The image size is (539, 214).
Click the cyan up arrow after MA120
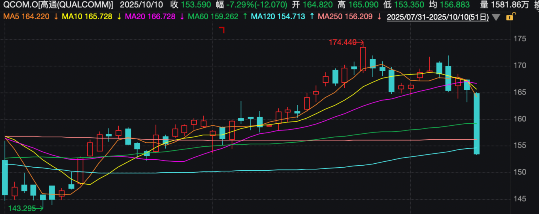tap(311, 17)
